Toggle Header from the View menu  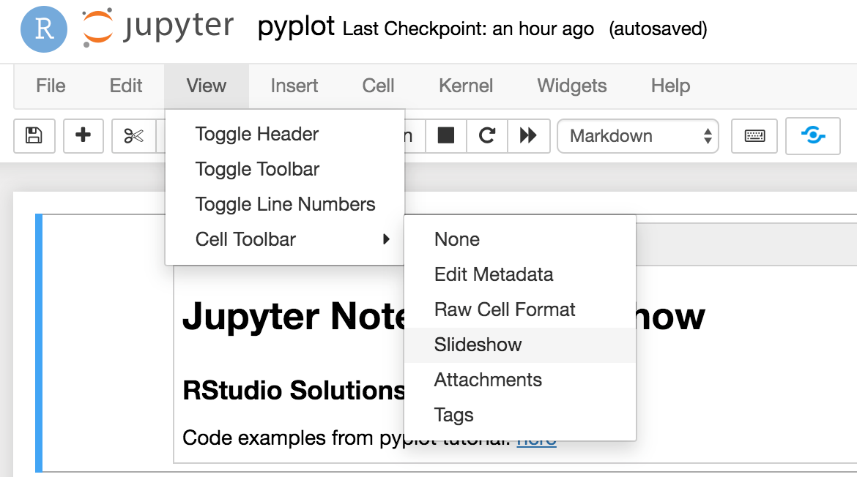pyautogui.click(x=256, y=134)
